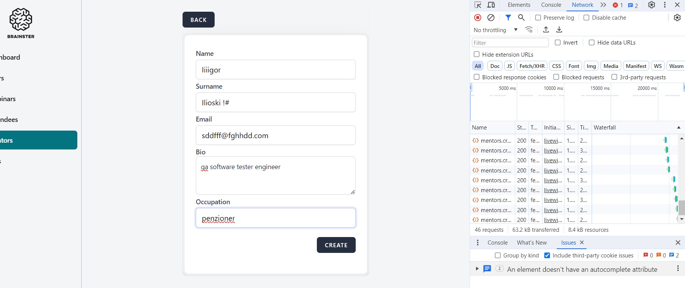Show more DevTools tabs chevron
The height and width of the screenshot is (288, 685).
(x=603, y=5)
